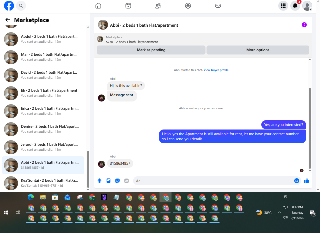Click the "Hello, yes the Apartment" message bubble

[x=232, y=136]
